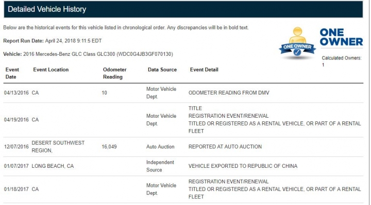This screenshot has height=205, width=371.
Task: Select the LONG BEACH, CA location
Action: coord(53,166)
